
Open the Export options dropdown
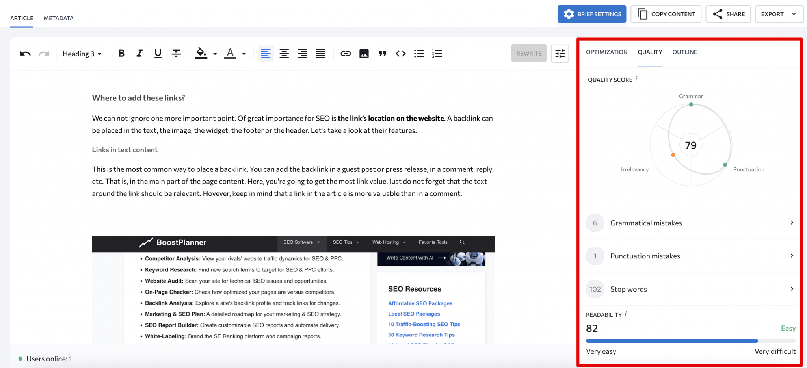(779, 14)
